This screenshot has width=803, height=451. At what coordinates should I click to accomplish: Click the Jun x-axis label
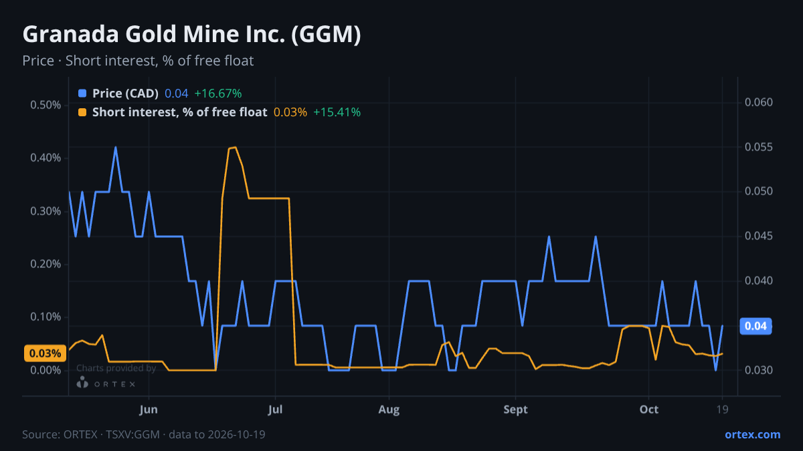(149, 410)
